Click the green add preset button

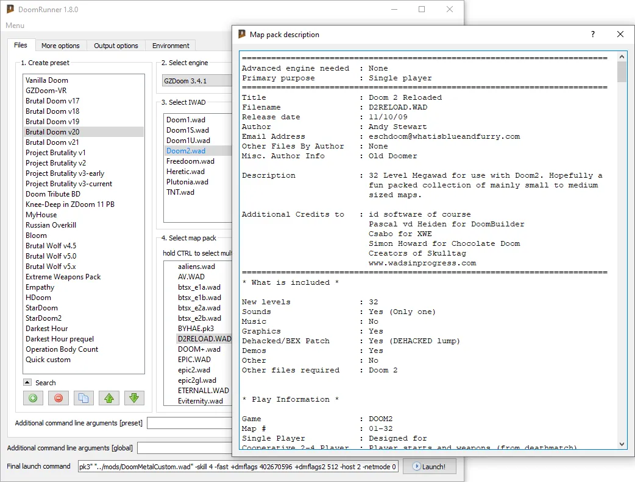pos(33,398)
